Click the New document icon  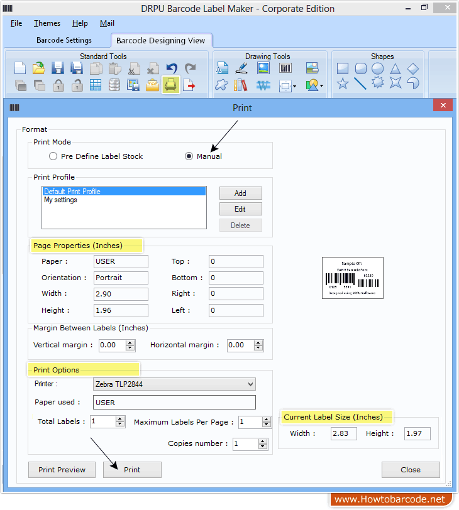20,68
